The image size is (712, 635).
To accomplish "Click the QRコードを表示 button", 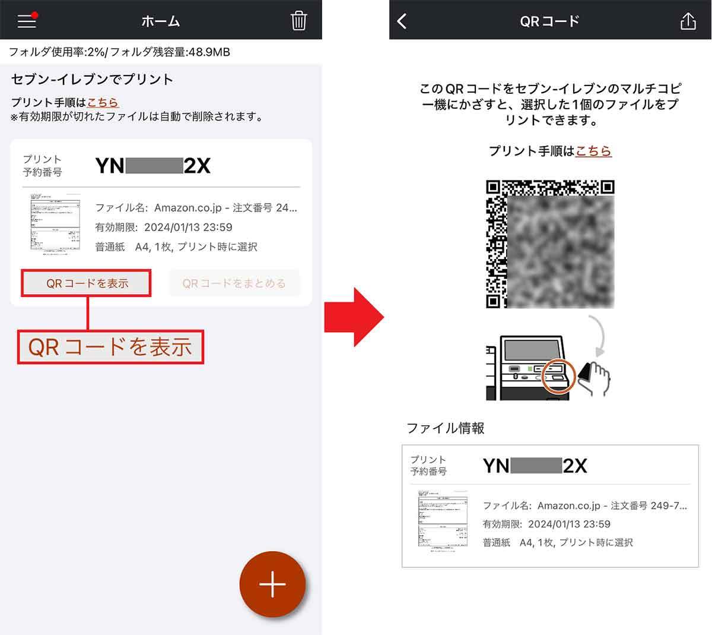I will pyautogui.click(x=87, y=283).
